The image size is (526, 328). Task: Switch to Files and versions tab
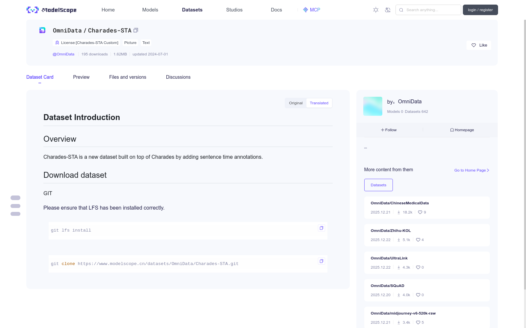(128, 77)
